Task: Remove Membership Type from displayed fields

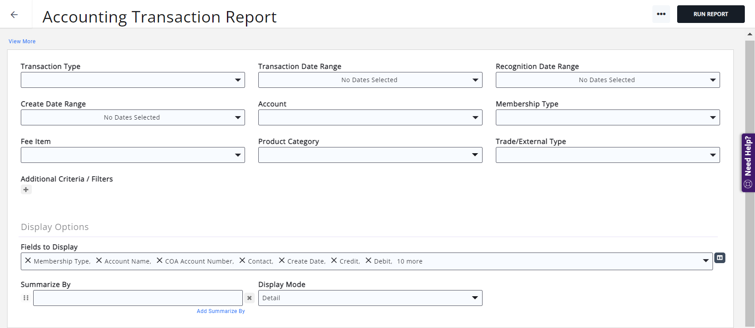Action: click(x=28, y=260)
